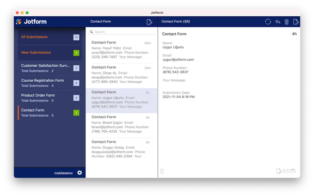Click the Contact Form green badge
The width and height of the screenshot is (314, 196).
(76, 113)
